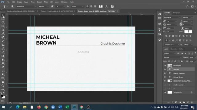This screenshot has width=197, height=110.
Task: Hide the Background layer
Action: click(165, 92)
